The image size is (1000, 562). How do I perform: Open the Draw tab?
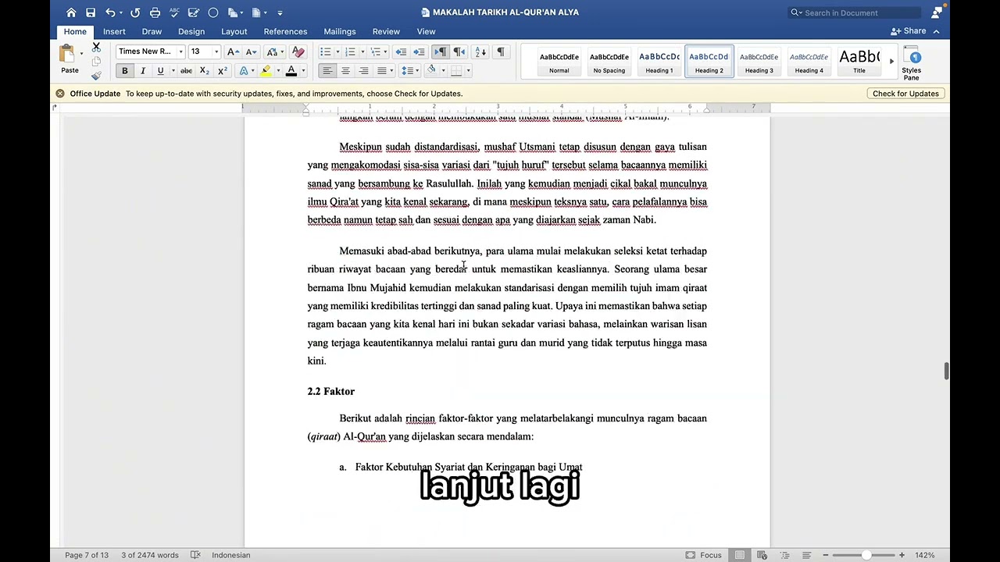coord(152,31)
